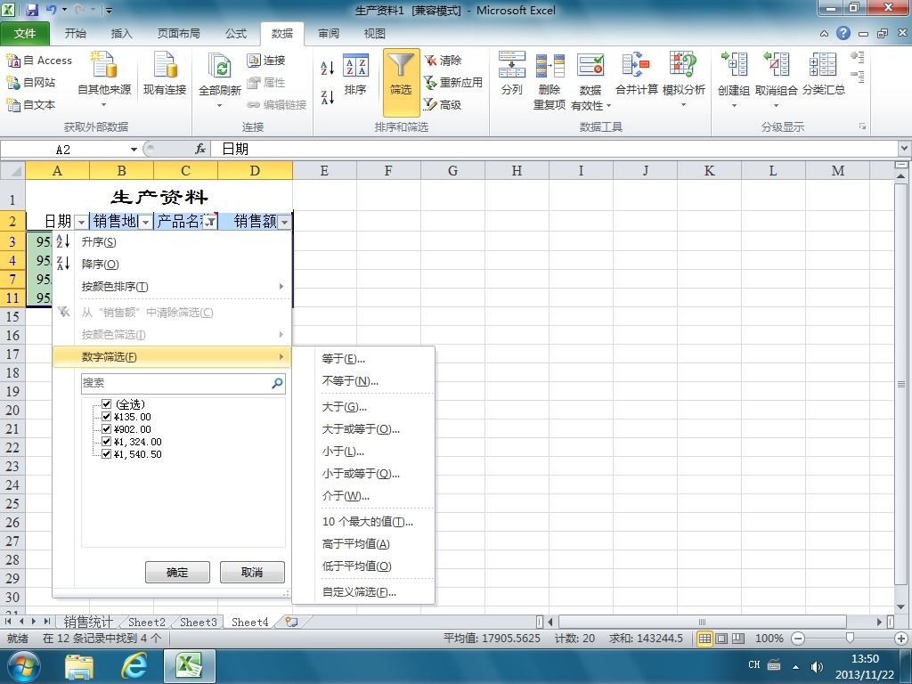Image resolution: width=912 pixels, height=684 pixels.
Task: Expand 自其他来源 dropdown
Action: pyautogui.click(x=104, y=105)
